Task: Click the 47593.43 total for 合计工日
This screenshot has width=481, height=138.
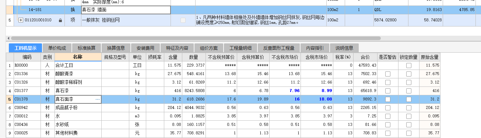Action: pos(365,66)
